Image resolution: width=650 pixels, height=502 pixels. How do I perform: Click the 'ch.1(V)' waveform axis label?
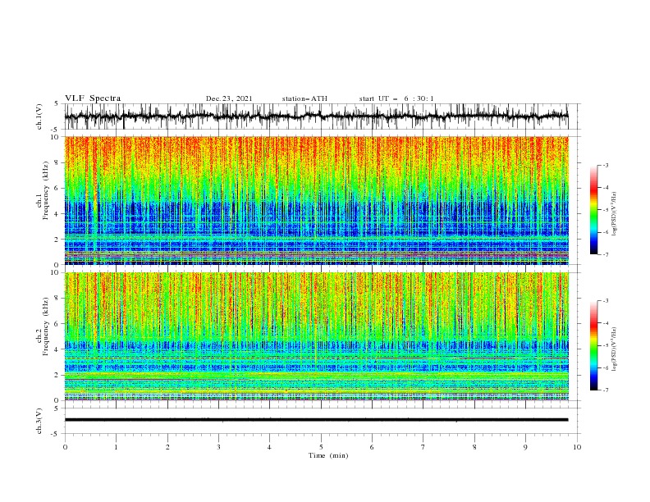[39, 116]
